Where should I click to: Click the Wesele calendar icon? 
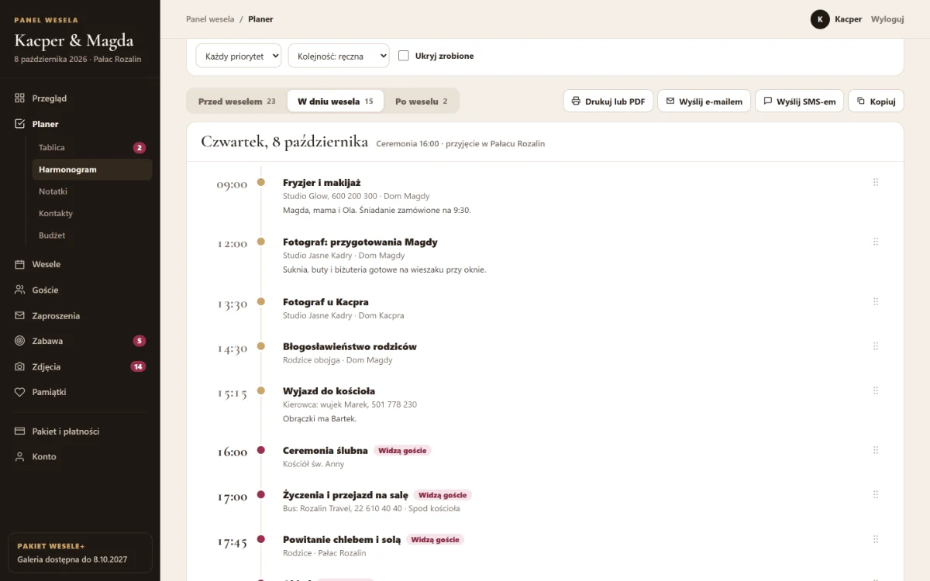(20, 264)
